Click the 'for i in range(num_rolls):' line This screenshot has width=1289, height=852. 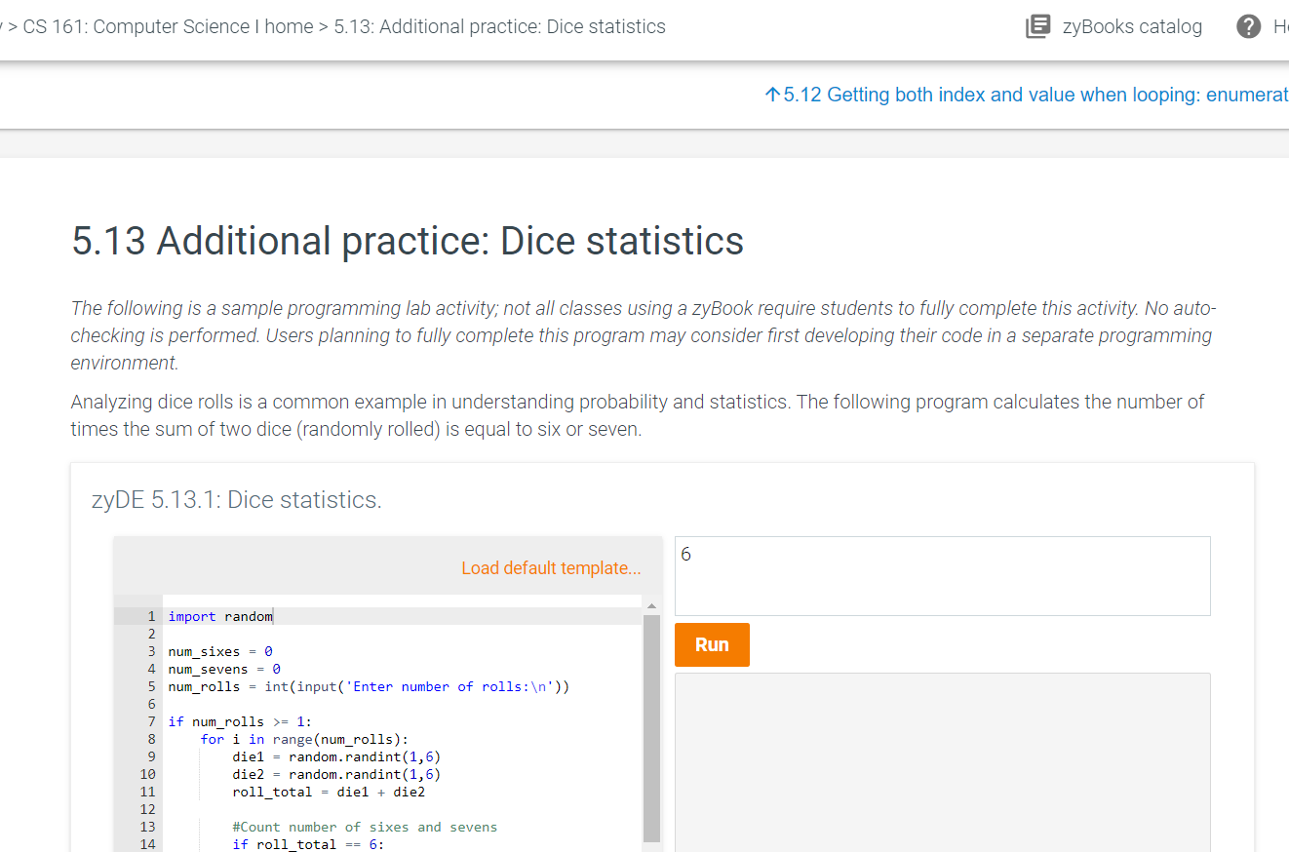click(x=304, y=739)
